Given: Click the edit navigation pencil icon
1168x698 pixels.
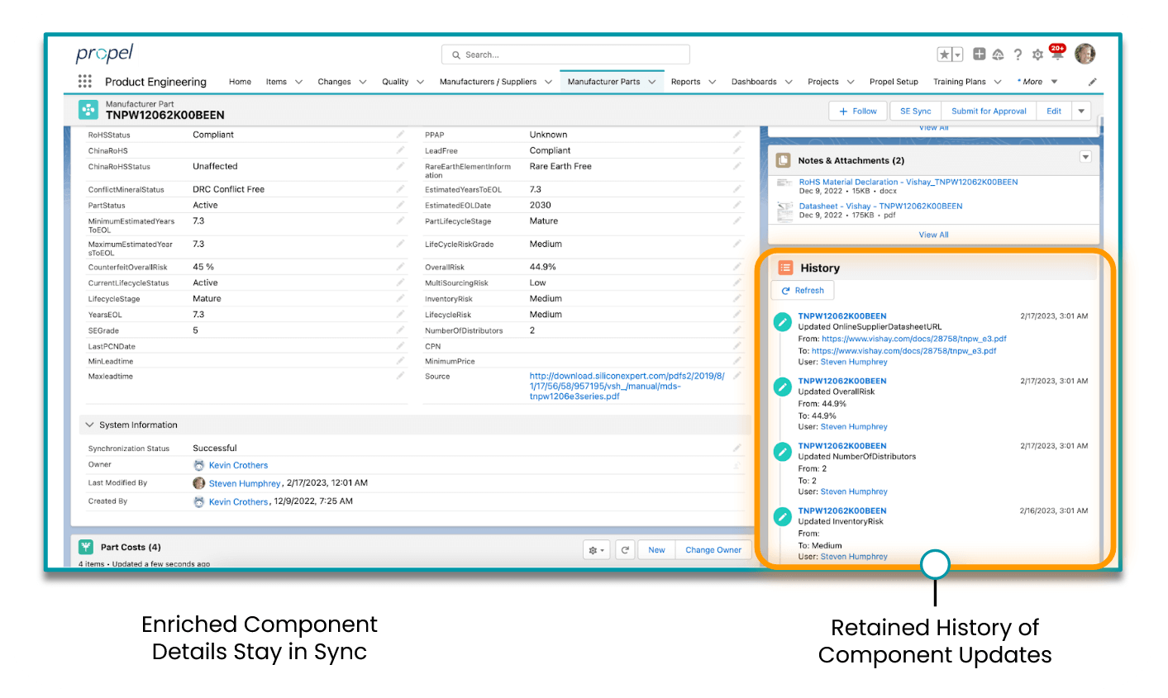Looking at the screenshot, I should (x=1092, y=82).
